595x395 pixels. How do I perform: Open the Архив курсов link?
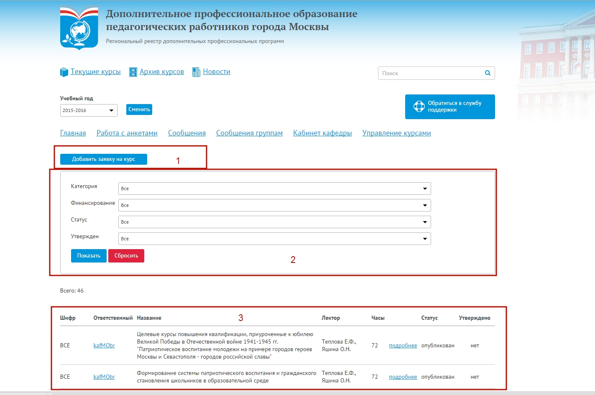click(x=162, y=71)
